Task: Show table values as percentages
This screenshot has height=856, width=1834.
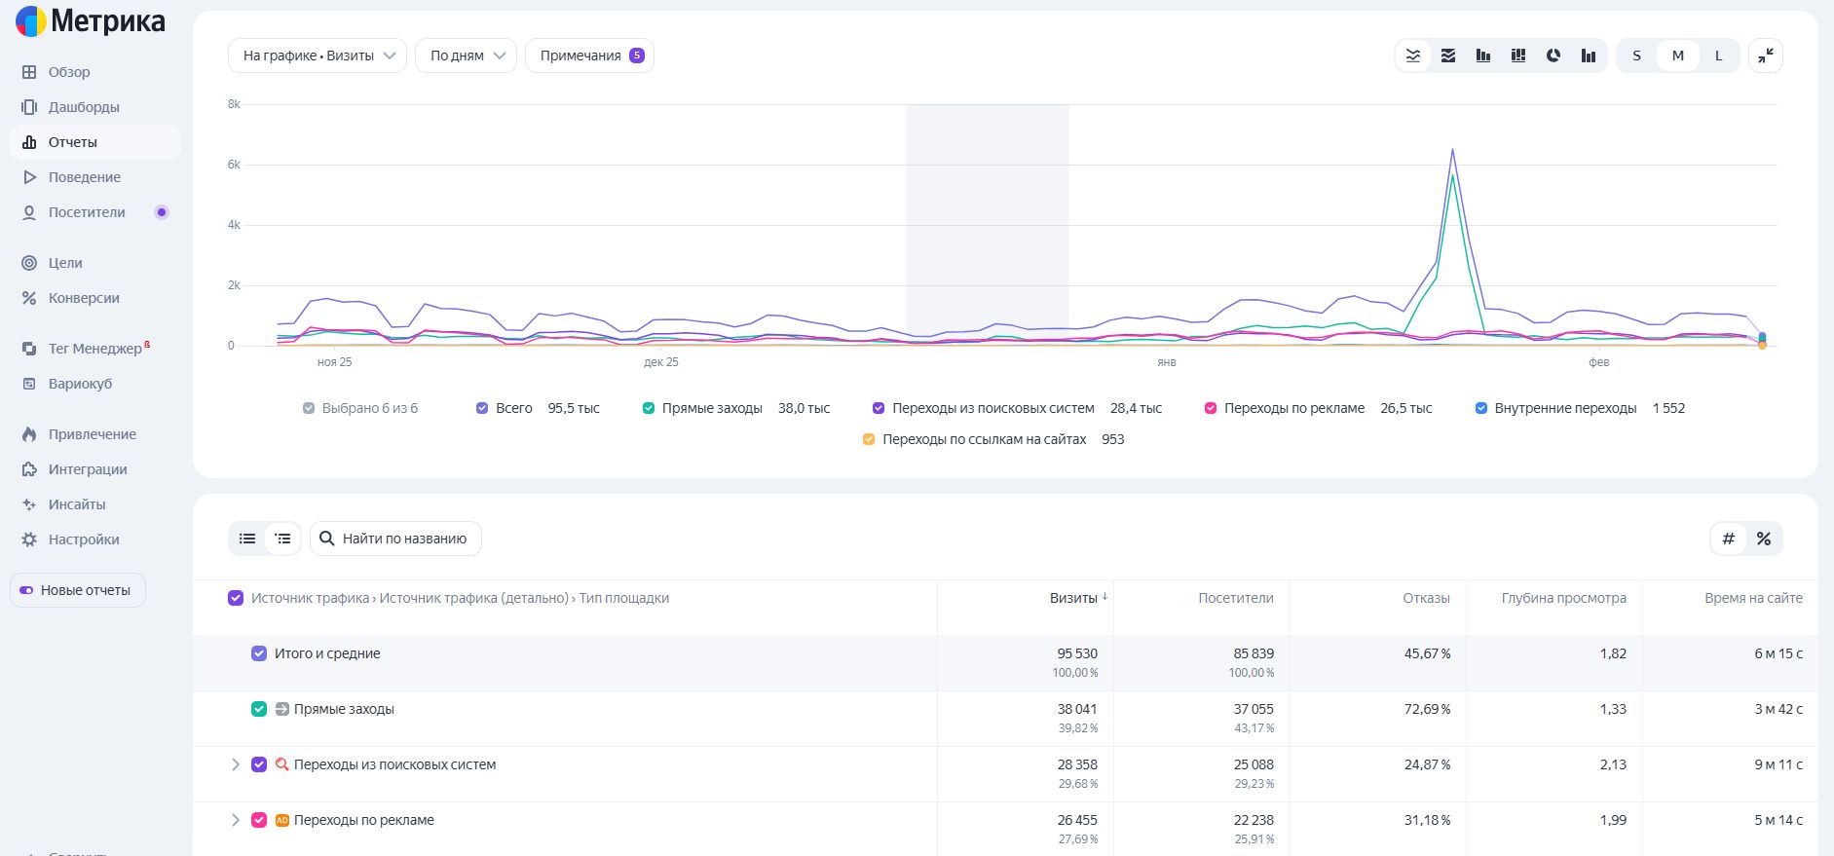Action: (x=1763, y=539)
